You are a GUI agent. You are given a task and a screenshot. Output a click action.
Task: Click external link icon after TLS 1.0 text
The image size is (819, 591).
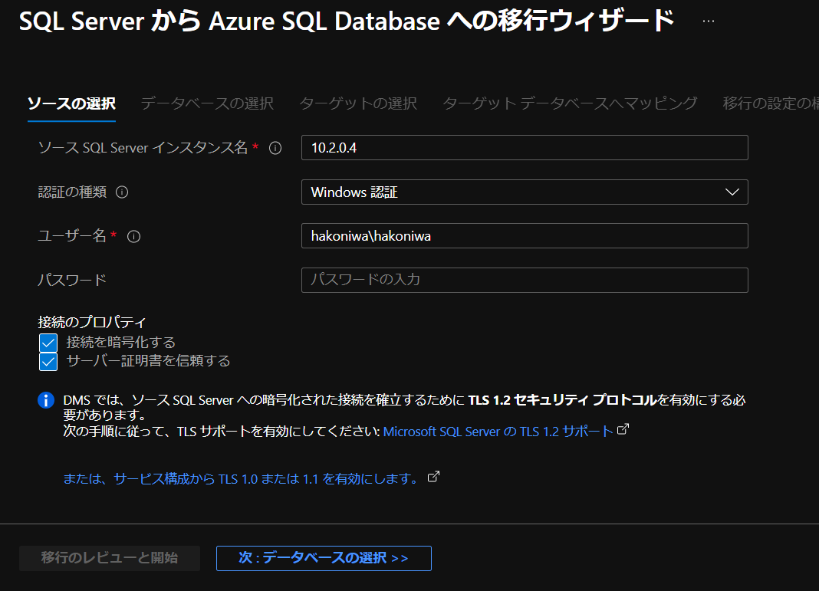[433, 476]
